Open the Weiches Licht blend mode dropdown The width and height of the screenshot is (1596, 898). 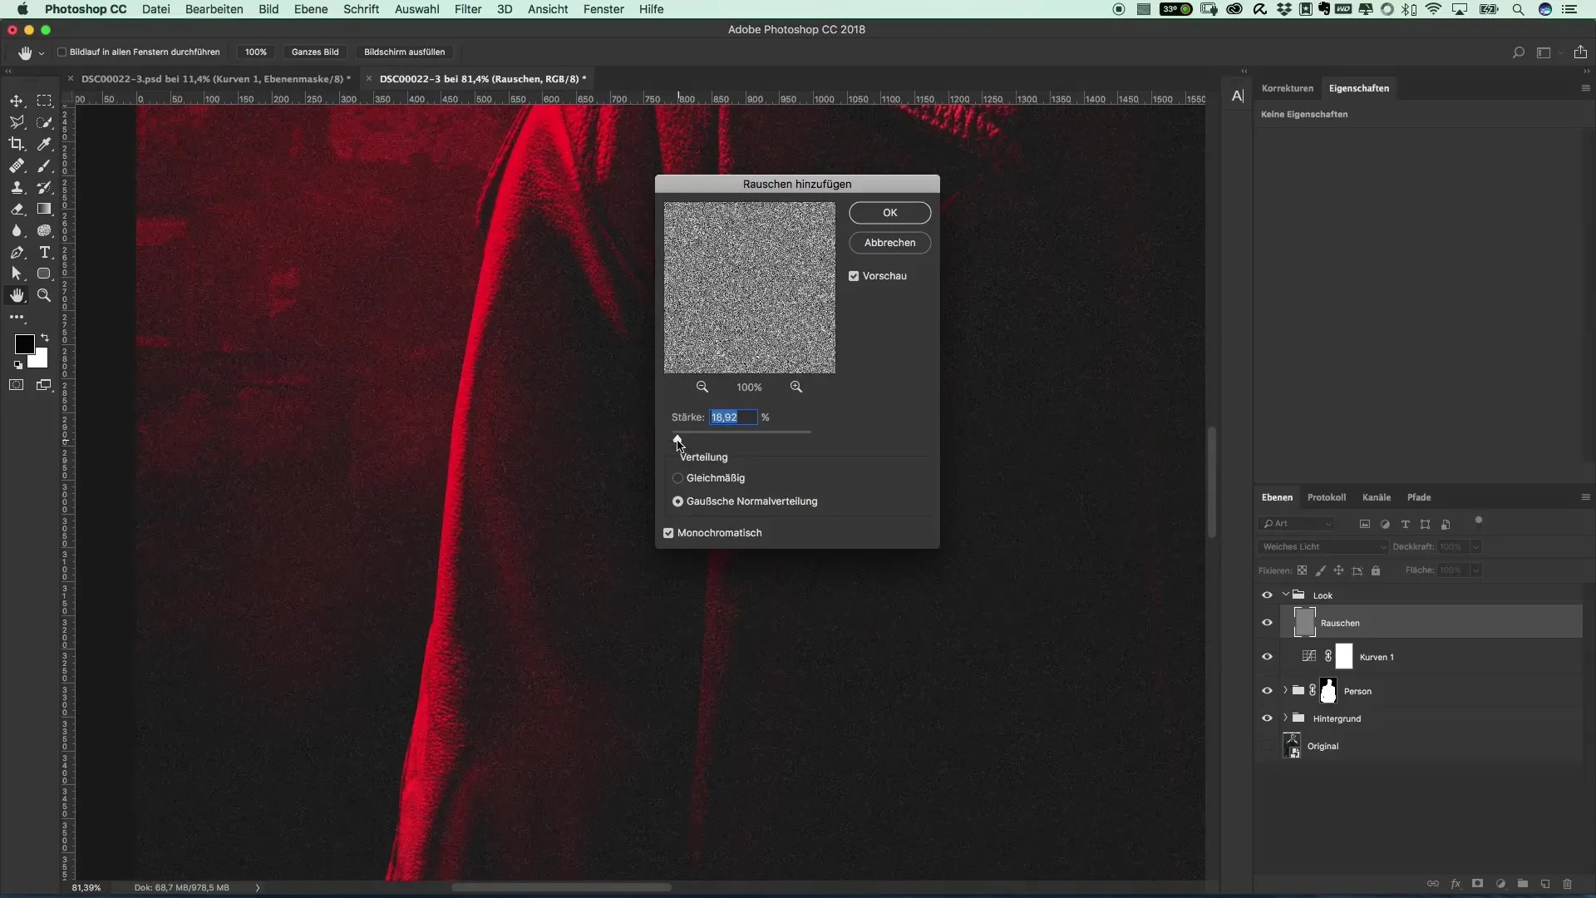tap(1323, 547)
